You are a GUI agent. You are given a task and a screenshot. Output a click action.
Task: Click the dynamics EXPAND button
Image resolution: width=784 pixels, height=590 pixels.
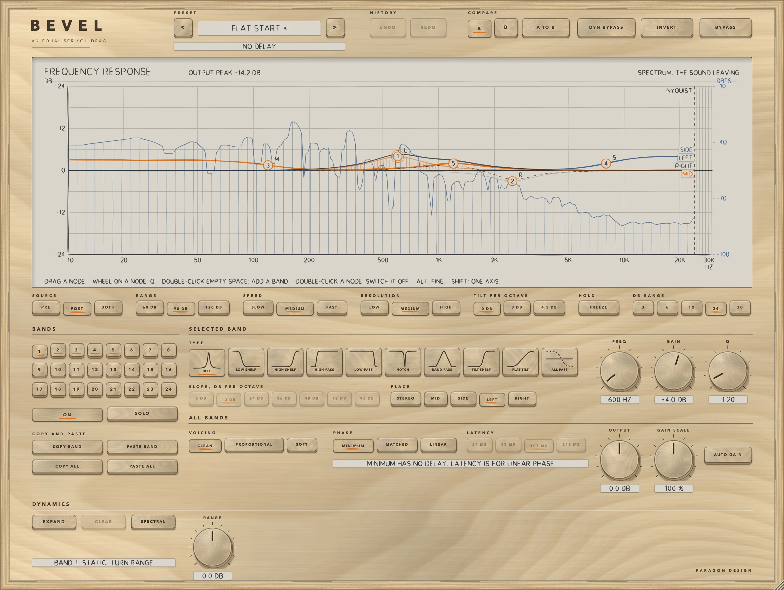pyautogui.click(x=54, y=522)
